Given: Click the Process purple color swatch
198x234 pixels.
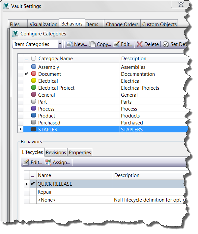Looking at the screenshot, I should 34,108.
